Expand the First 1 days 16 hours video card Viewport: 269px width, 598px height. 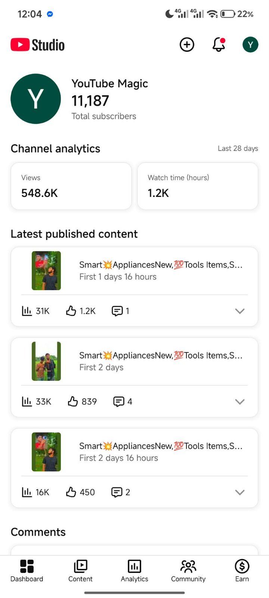[240, 311]
